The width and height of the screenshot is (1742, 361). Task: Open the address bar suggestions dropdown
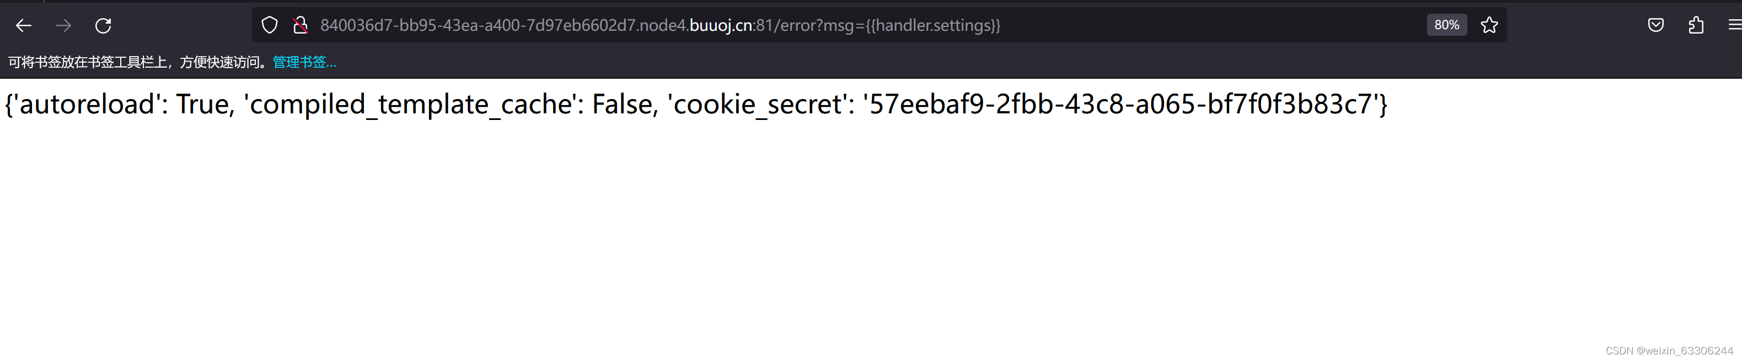tap(676, 26)
